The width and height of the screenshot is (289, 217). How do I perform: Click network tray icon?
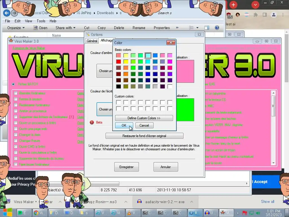(x=251, y=213)
